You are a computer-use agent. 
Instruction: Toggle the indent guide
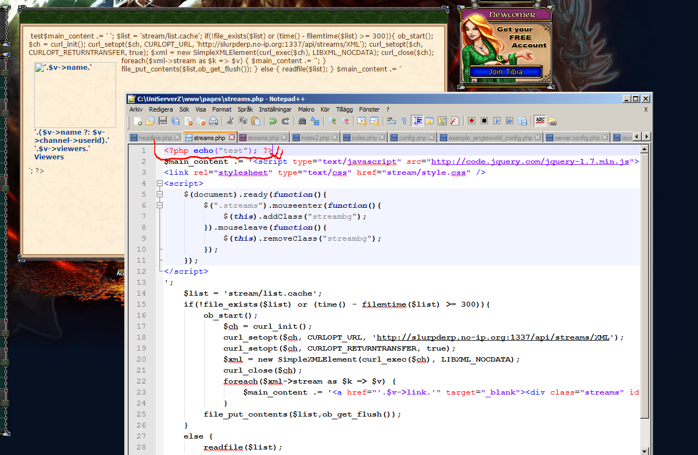pos(417,121)
